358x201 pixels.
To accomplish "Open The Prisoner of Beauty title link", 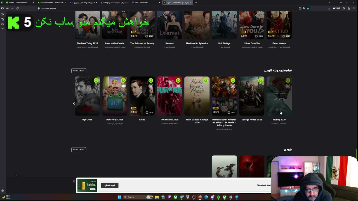I will (x=142, y=43).
